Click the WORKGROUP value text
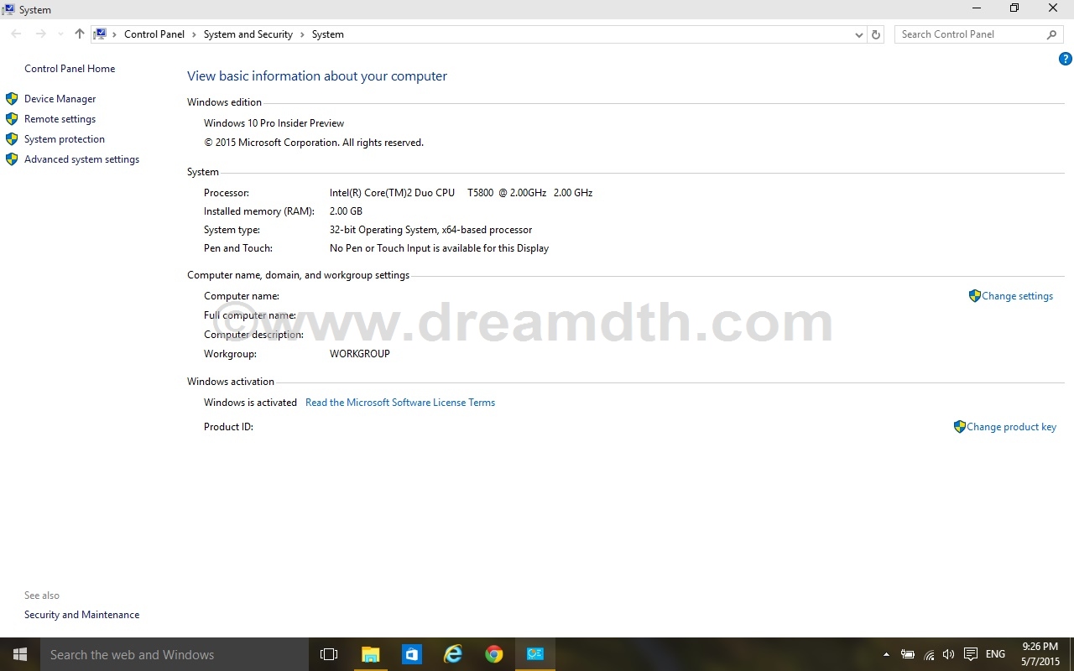Screen dimensions: 1074x671 tap(360, 354)
